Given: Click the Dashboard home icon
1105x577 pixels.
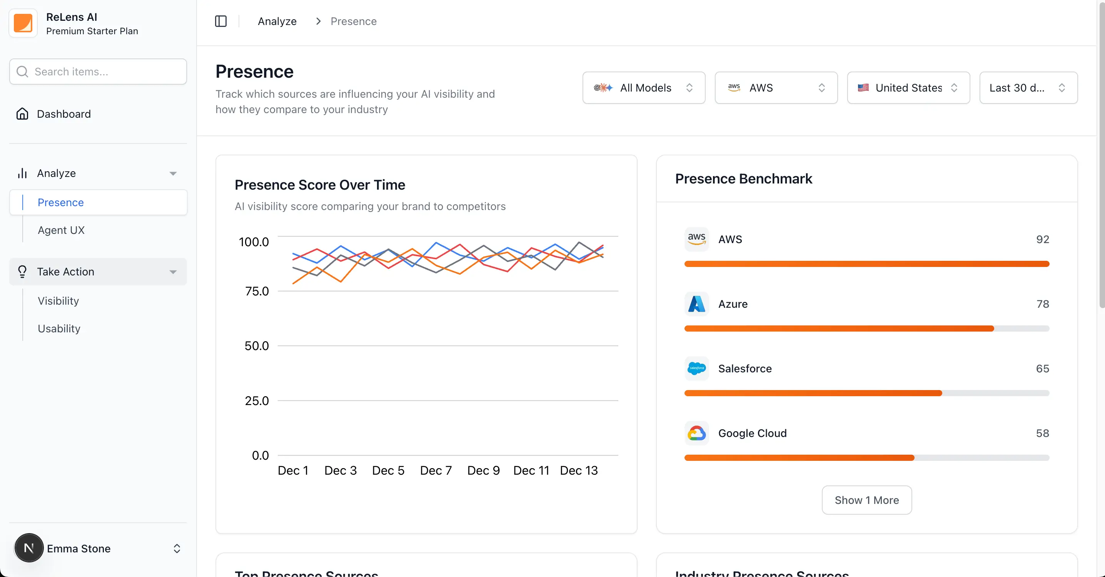Looking at the screenshot, I should (x=22, y=114).
